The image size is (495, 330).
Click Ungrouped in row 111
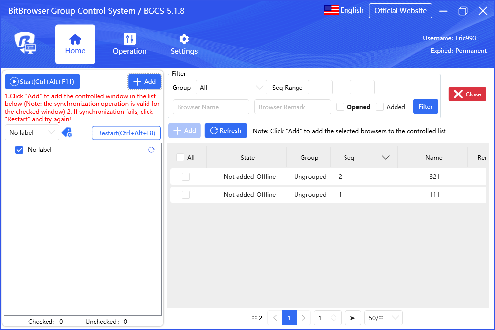pyautogui.click(x=310, y=194)
